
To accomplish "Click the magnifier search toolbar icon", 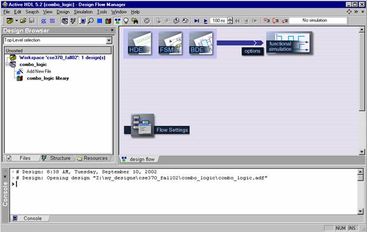I will pos(91,21).
